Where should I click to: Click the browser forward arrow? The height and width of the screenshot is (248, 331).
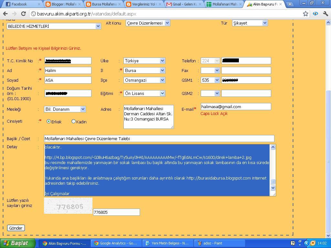click(x=14, y=14)
